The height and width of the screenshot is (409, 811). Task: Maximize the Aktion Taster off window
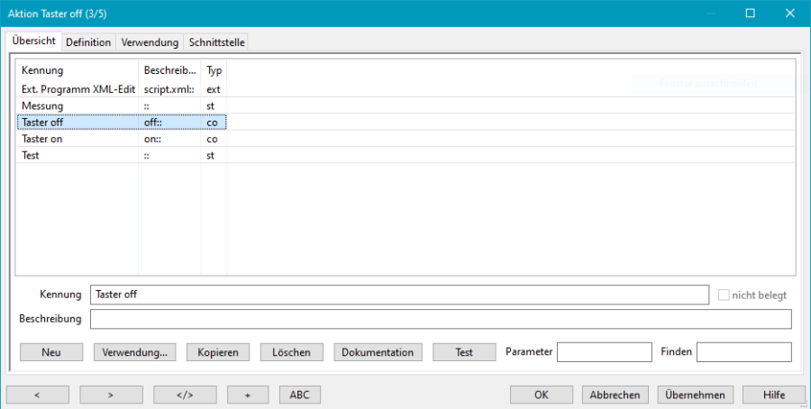pyautogui.click(x=750, y=14)
